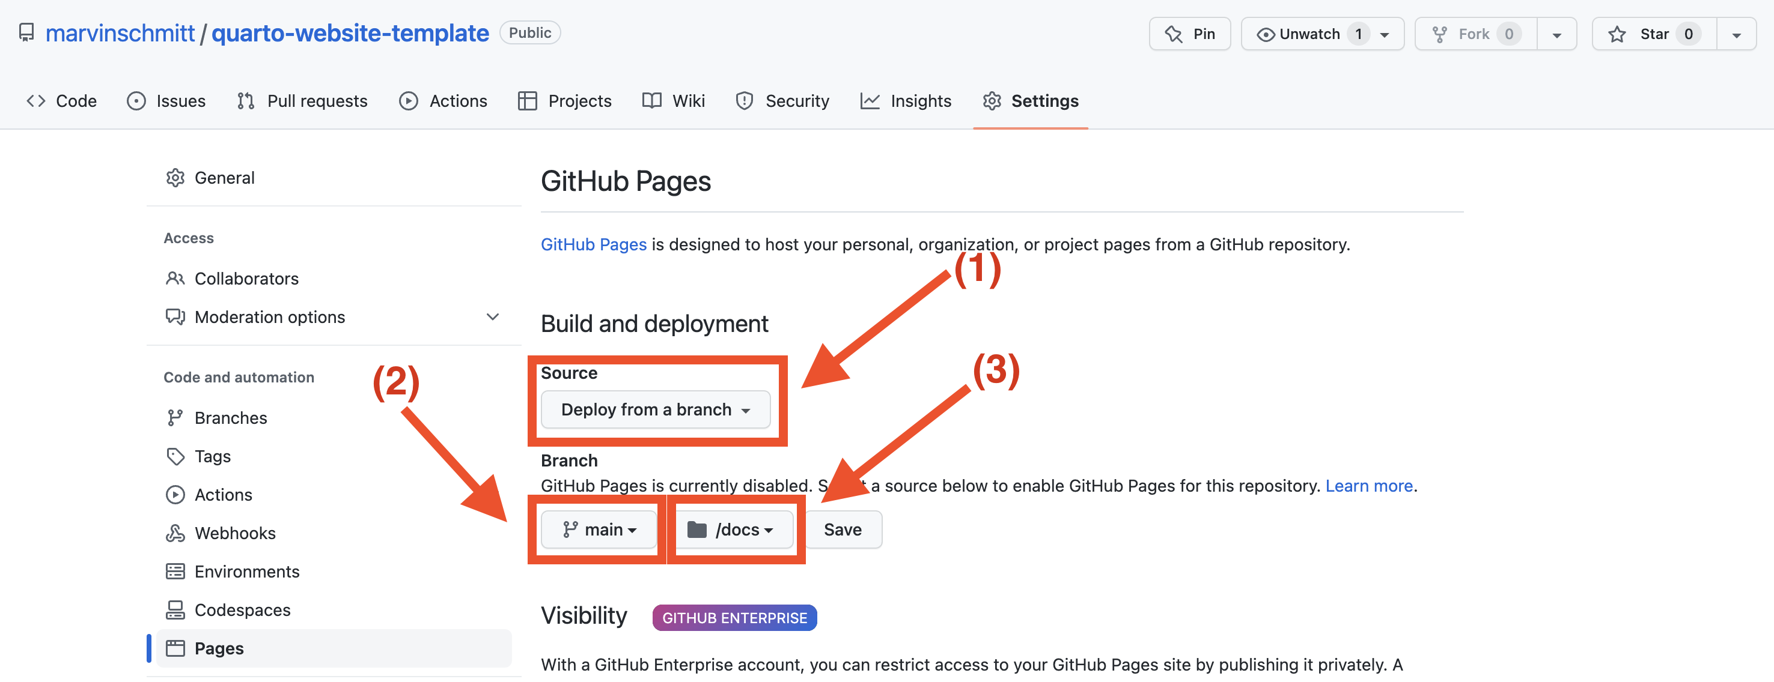Select the Settings tab
The height and width of the screenshot is (682, 1774).
click(1030, 101)
